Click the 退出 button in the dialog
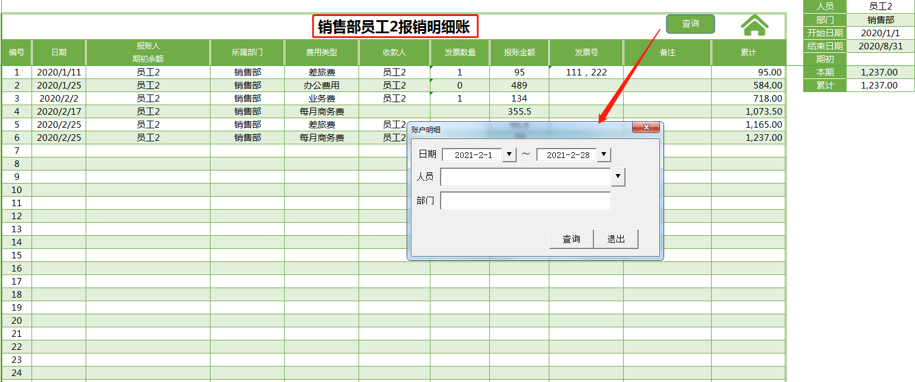 tap(616, 238)
